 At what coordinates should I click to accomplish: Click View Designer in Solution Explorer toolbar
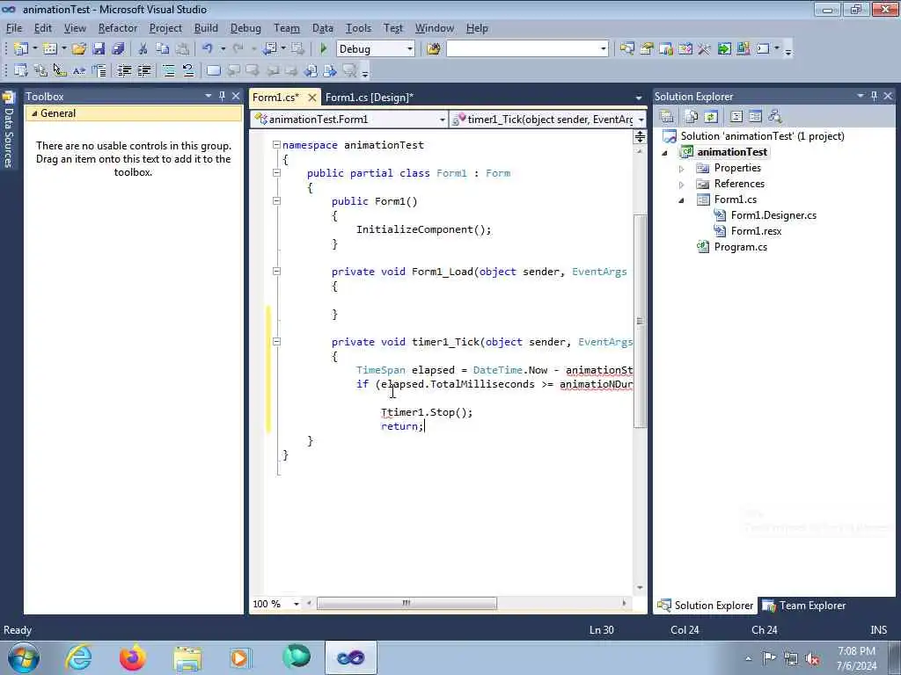point(755,117)
